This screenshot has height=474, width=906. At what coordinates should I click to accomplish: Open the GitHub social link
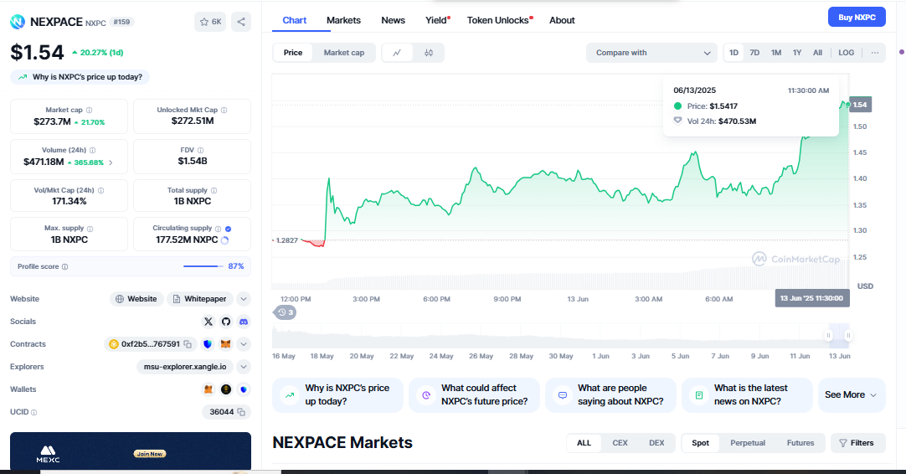[x=226, y=322]
